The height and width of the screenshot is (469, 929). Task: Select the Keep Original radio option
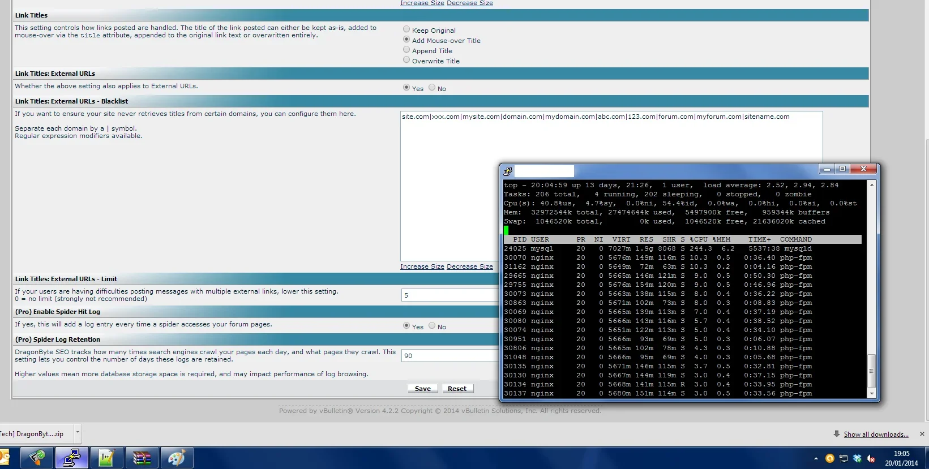[406, 29]
